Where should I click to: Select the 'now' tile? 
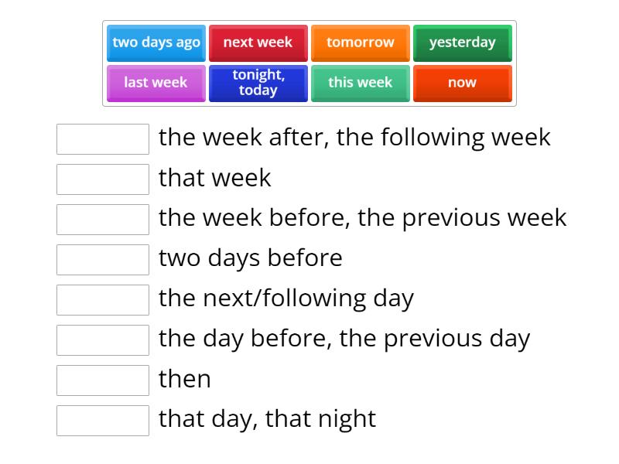click(462, 83)
